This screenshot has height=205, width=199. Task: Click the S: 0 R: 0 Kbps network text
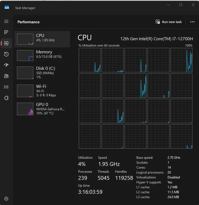tap(46, 95)
